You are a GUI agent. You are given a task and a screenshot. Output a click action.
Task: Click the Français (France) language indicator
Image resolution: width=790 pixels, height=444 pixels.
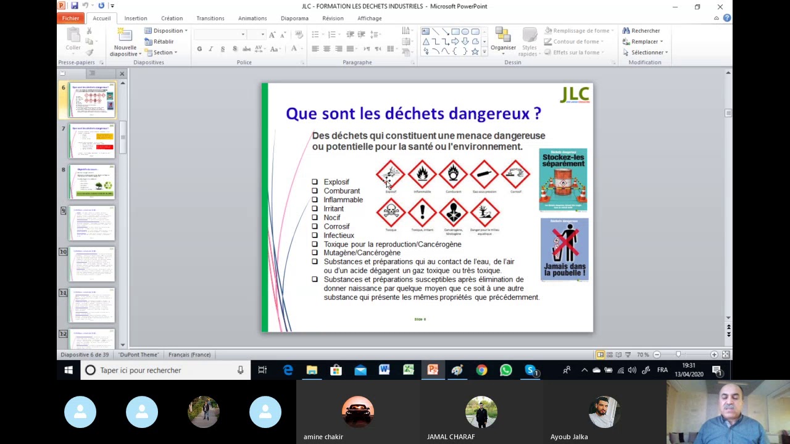pos(189,355)
